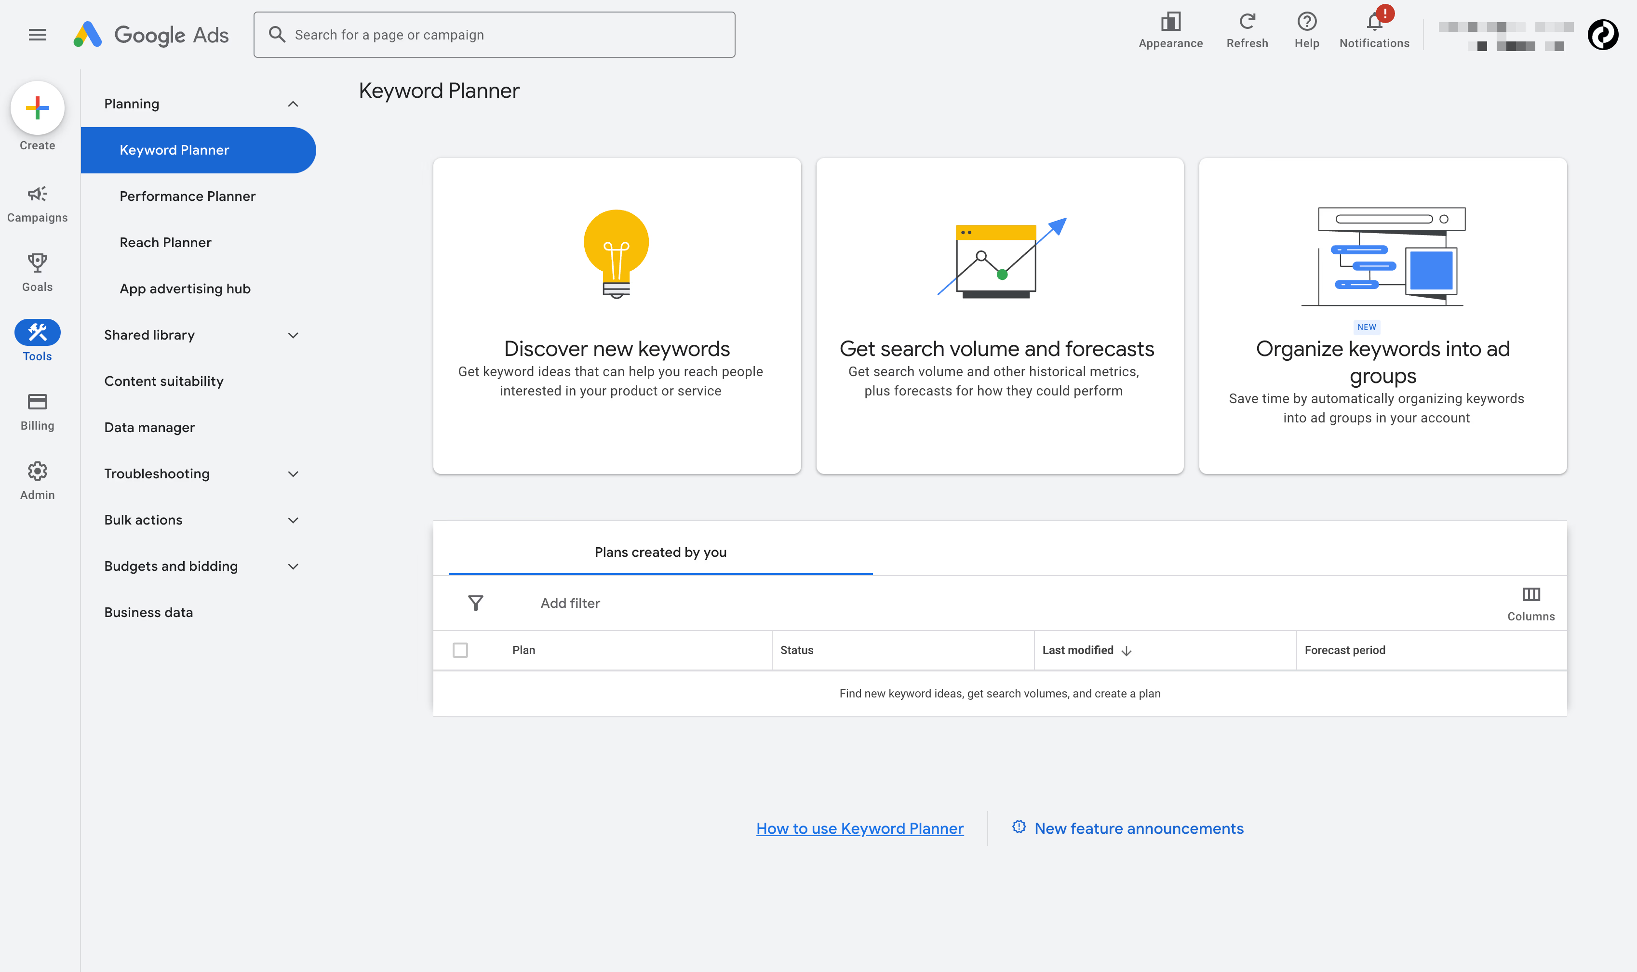Click the Plan column header
Image resolution: width=1637 pixels, height=972 pixels.
click(x=523, y=650)
